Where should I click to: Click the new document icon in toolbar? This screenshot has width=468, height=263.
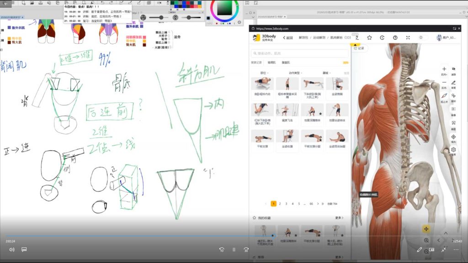(23, 3)
